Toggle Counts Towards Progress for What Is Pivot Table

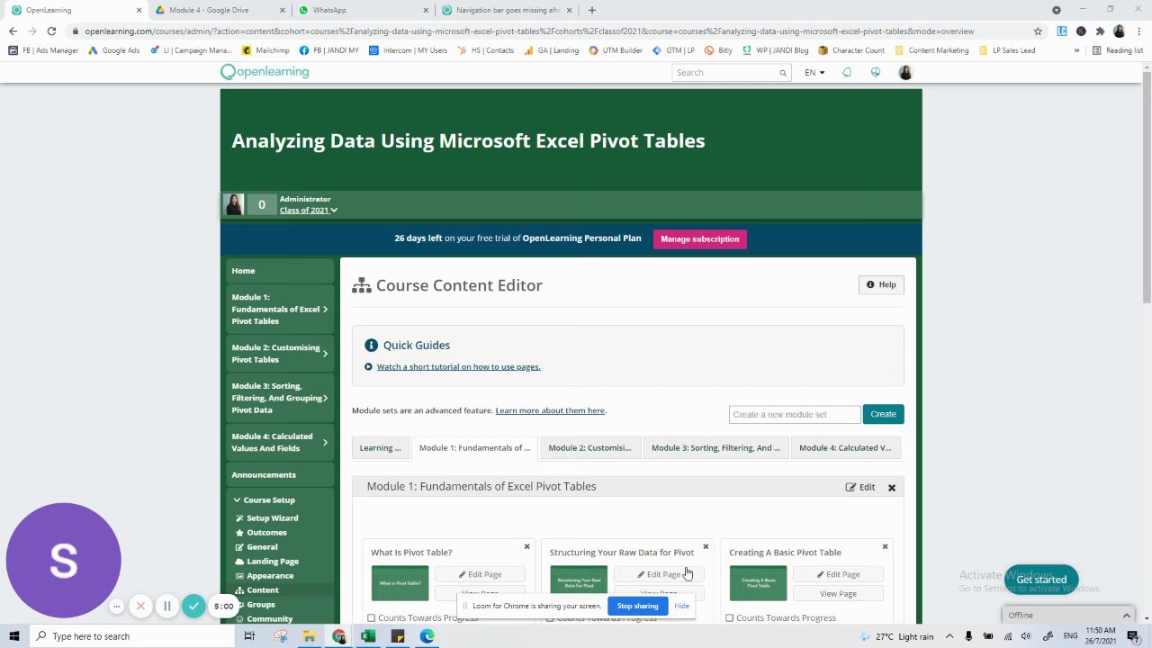(x=372, y=618)
